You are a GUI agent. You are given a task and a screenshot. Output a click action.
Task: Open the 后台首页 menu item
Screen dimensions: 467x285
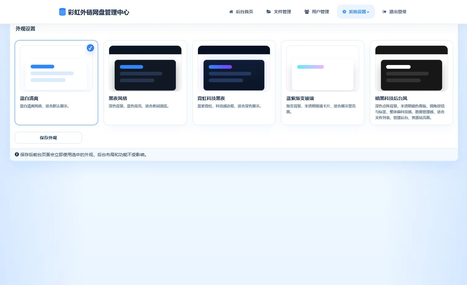(241, 12)
